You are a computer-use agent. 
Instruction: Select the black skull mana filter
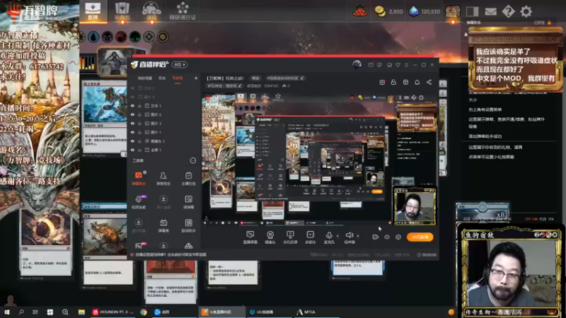click(108, 37)
